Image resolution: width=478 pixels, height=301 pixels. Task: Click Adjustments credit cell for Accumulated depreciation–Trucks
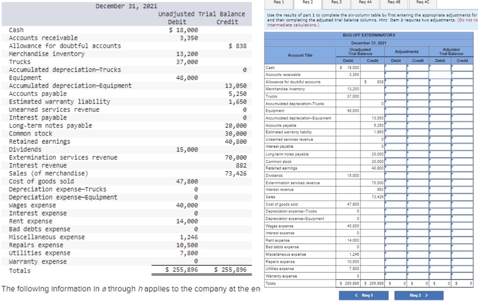click(418, 104)
